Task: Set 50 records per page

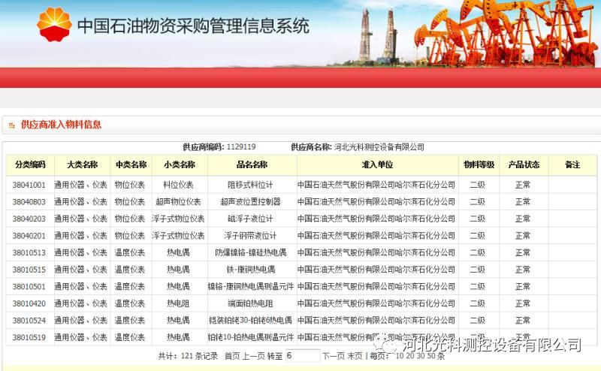Action: point(431,356)
